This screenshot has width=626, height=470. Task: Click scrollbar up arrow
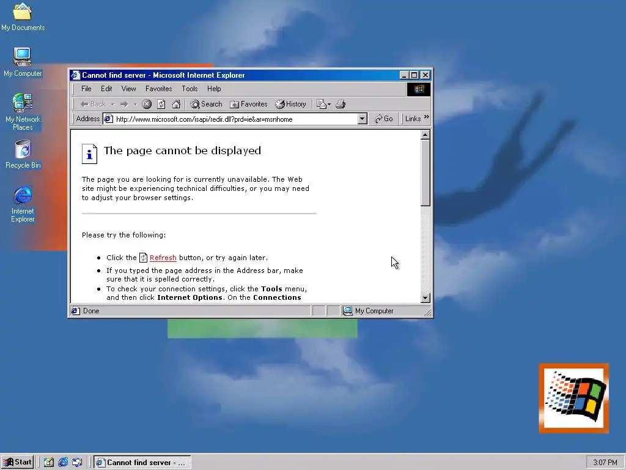[425, 135]
